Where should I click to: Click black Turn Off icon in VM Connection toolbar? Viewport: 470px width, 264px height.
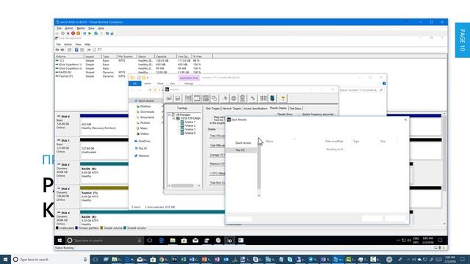[68, 34]
